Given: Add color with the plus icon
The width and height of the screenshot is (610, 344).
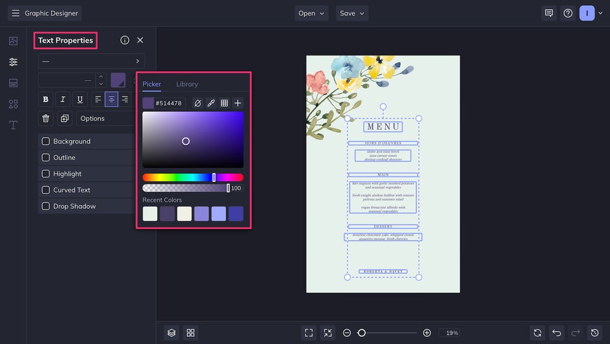Looking at the screenshot, I should pos(238,103).
